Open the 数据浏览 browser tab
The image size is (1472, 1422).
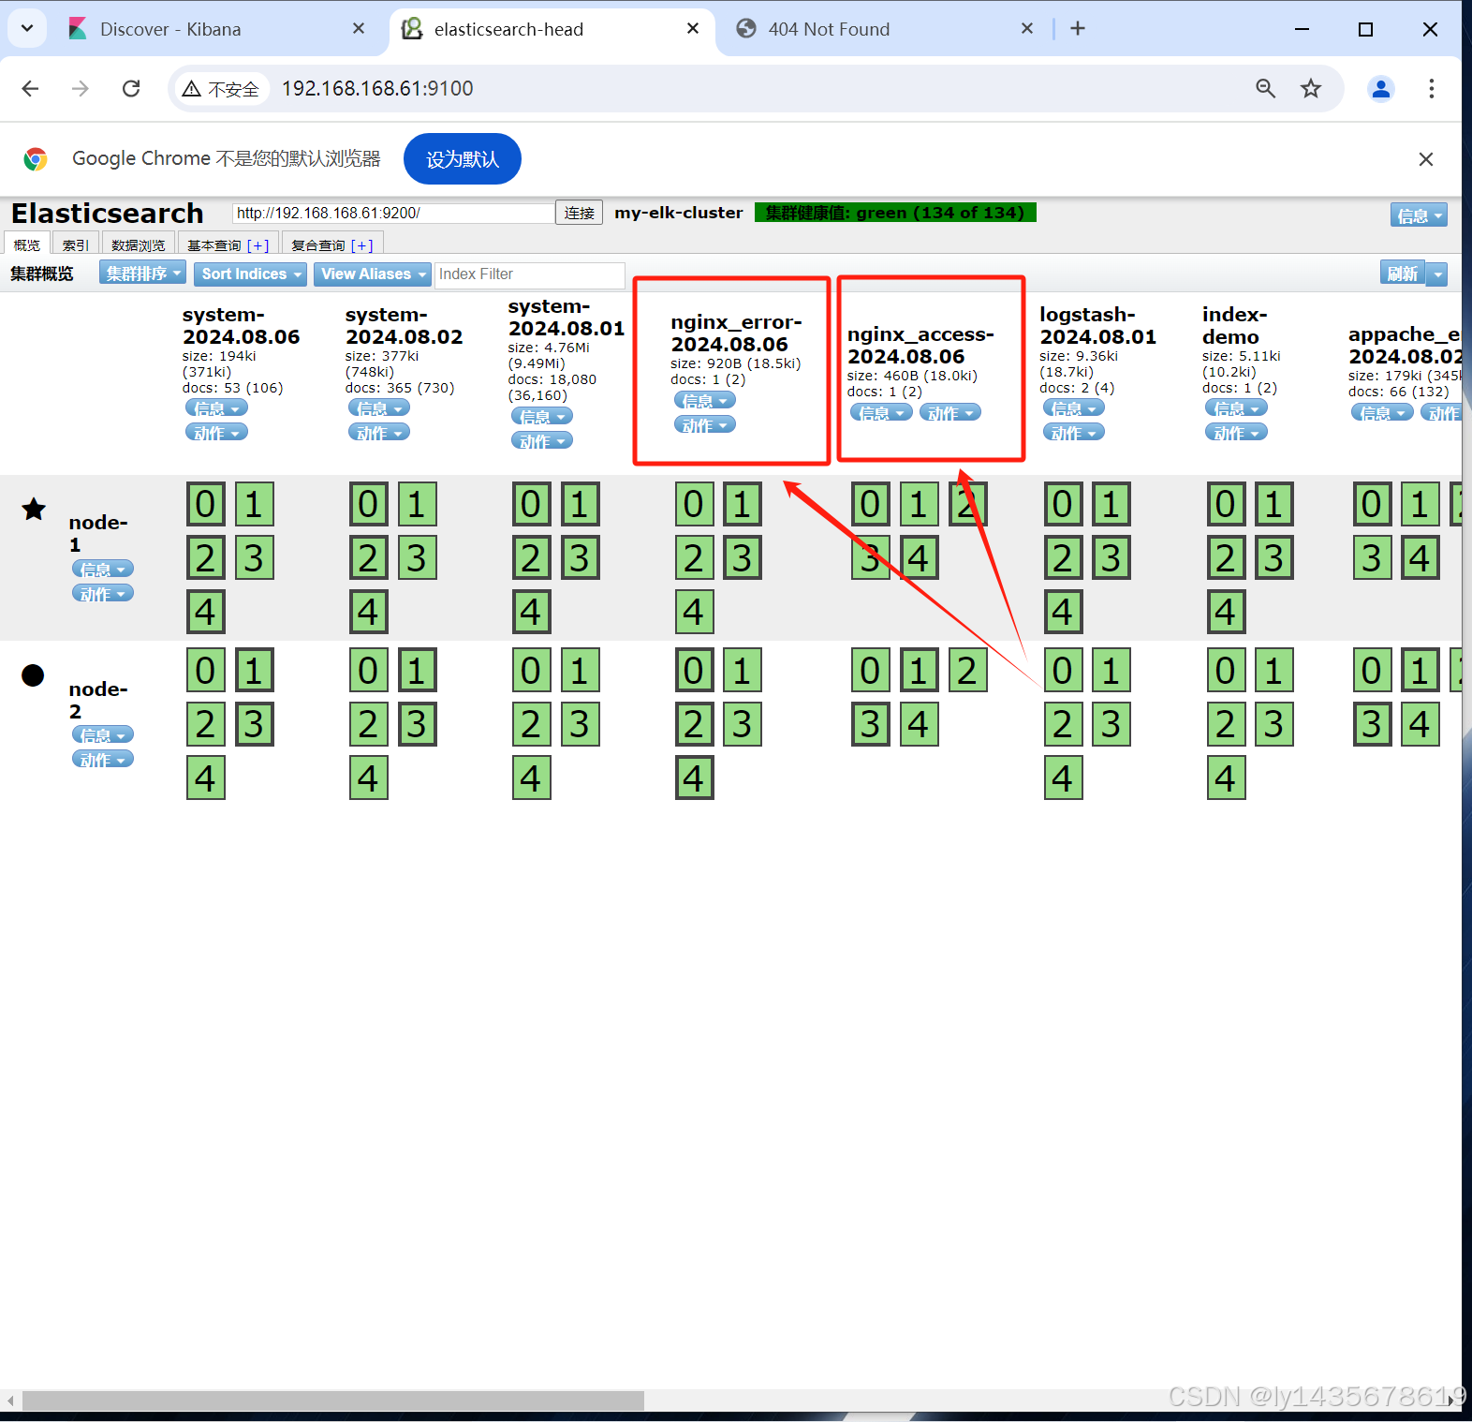pyautogui.click(x=138, y=244)
